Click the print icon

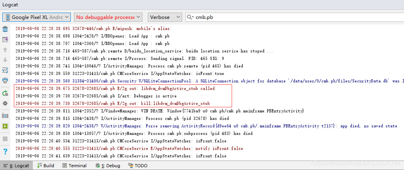click(5, 80)
